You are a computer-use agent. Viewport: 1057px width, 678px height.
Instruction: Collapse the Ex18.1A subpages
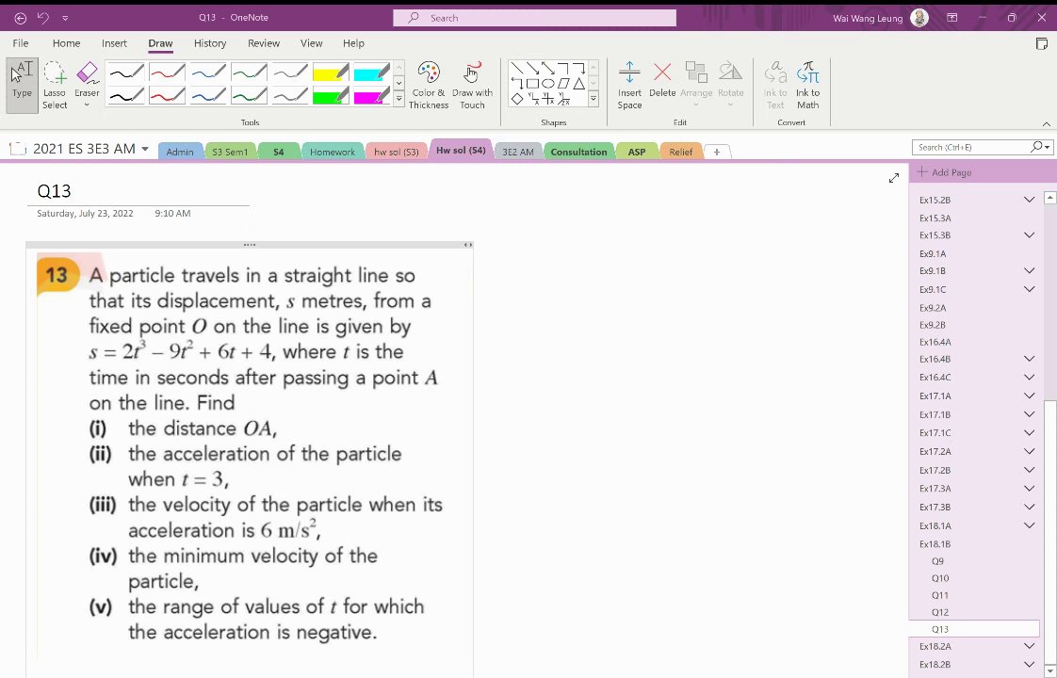tap(1029, 525)
